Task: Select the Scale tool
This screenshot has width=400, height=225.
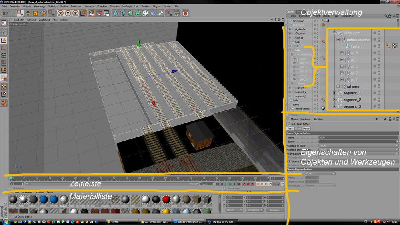Action: 35,13
